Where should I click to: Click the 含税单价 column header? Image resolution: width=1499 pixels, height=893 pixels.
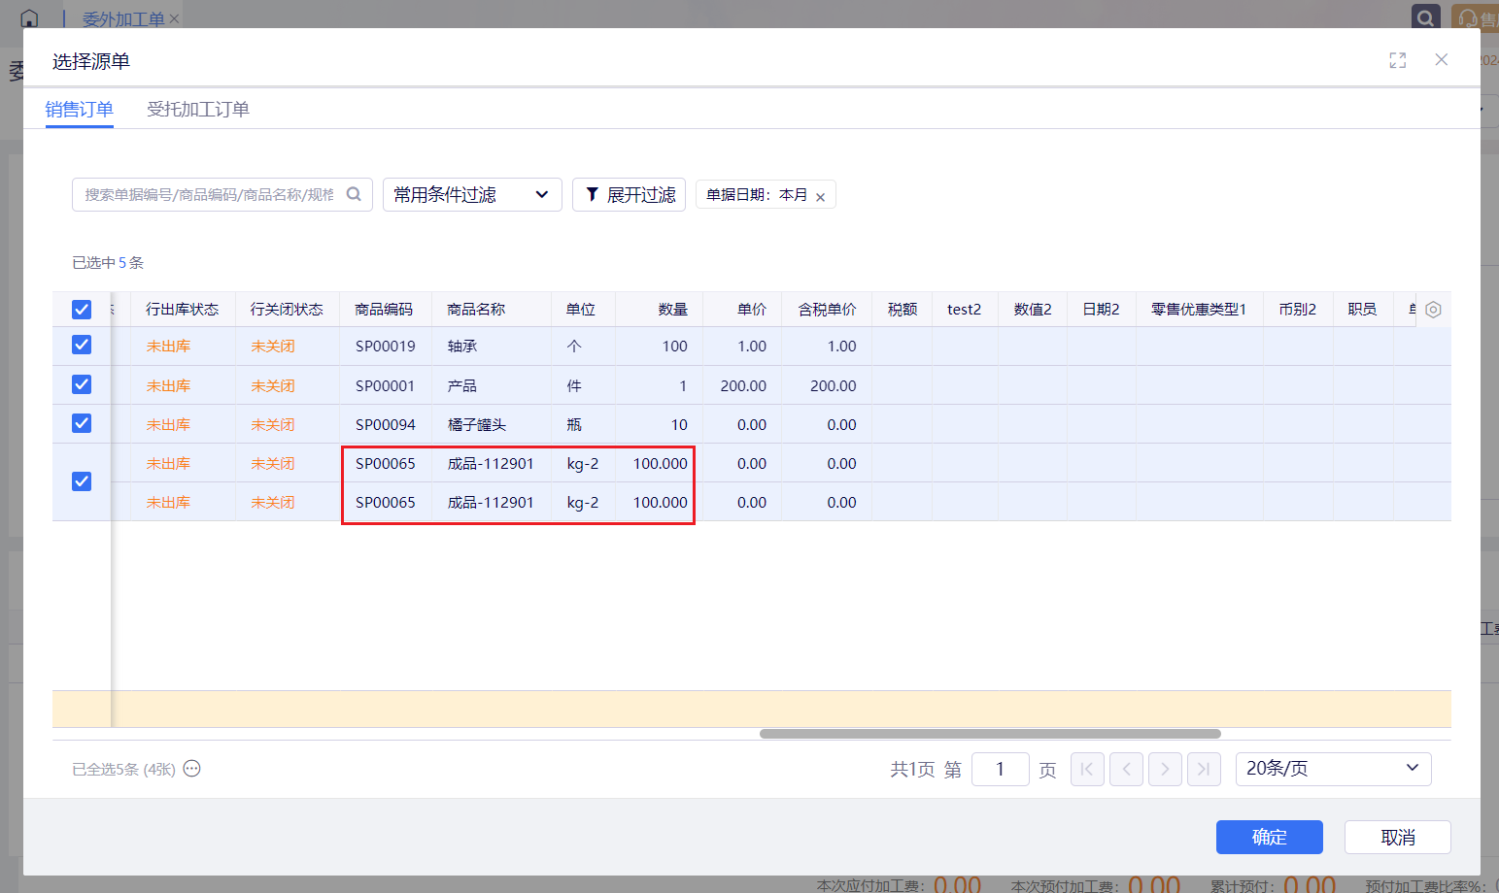point(827,310)
